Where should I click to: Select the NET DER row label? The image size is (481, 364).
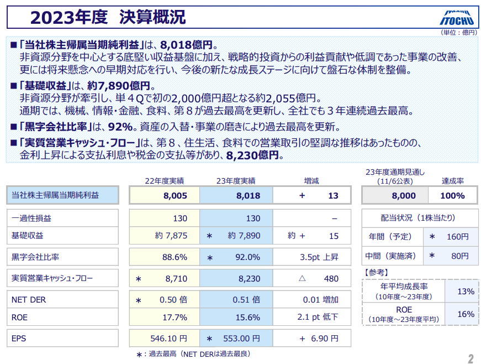coord(62,299)
